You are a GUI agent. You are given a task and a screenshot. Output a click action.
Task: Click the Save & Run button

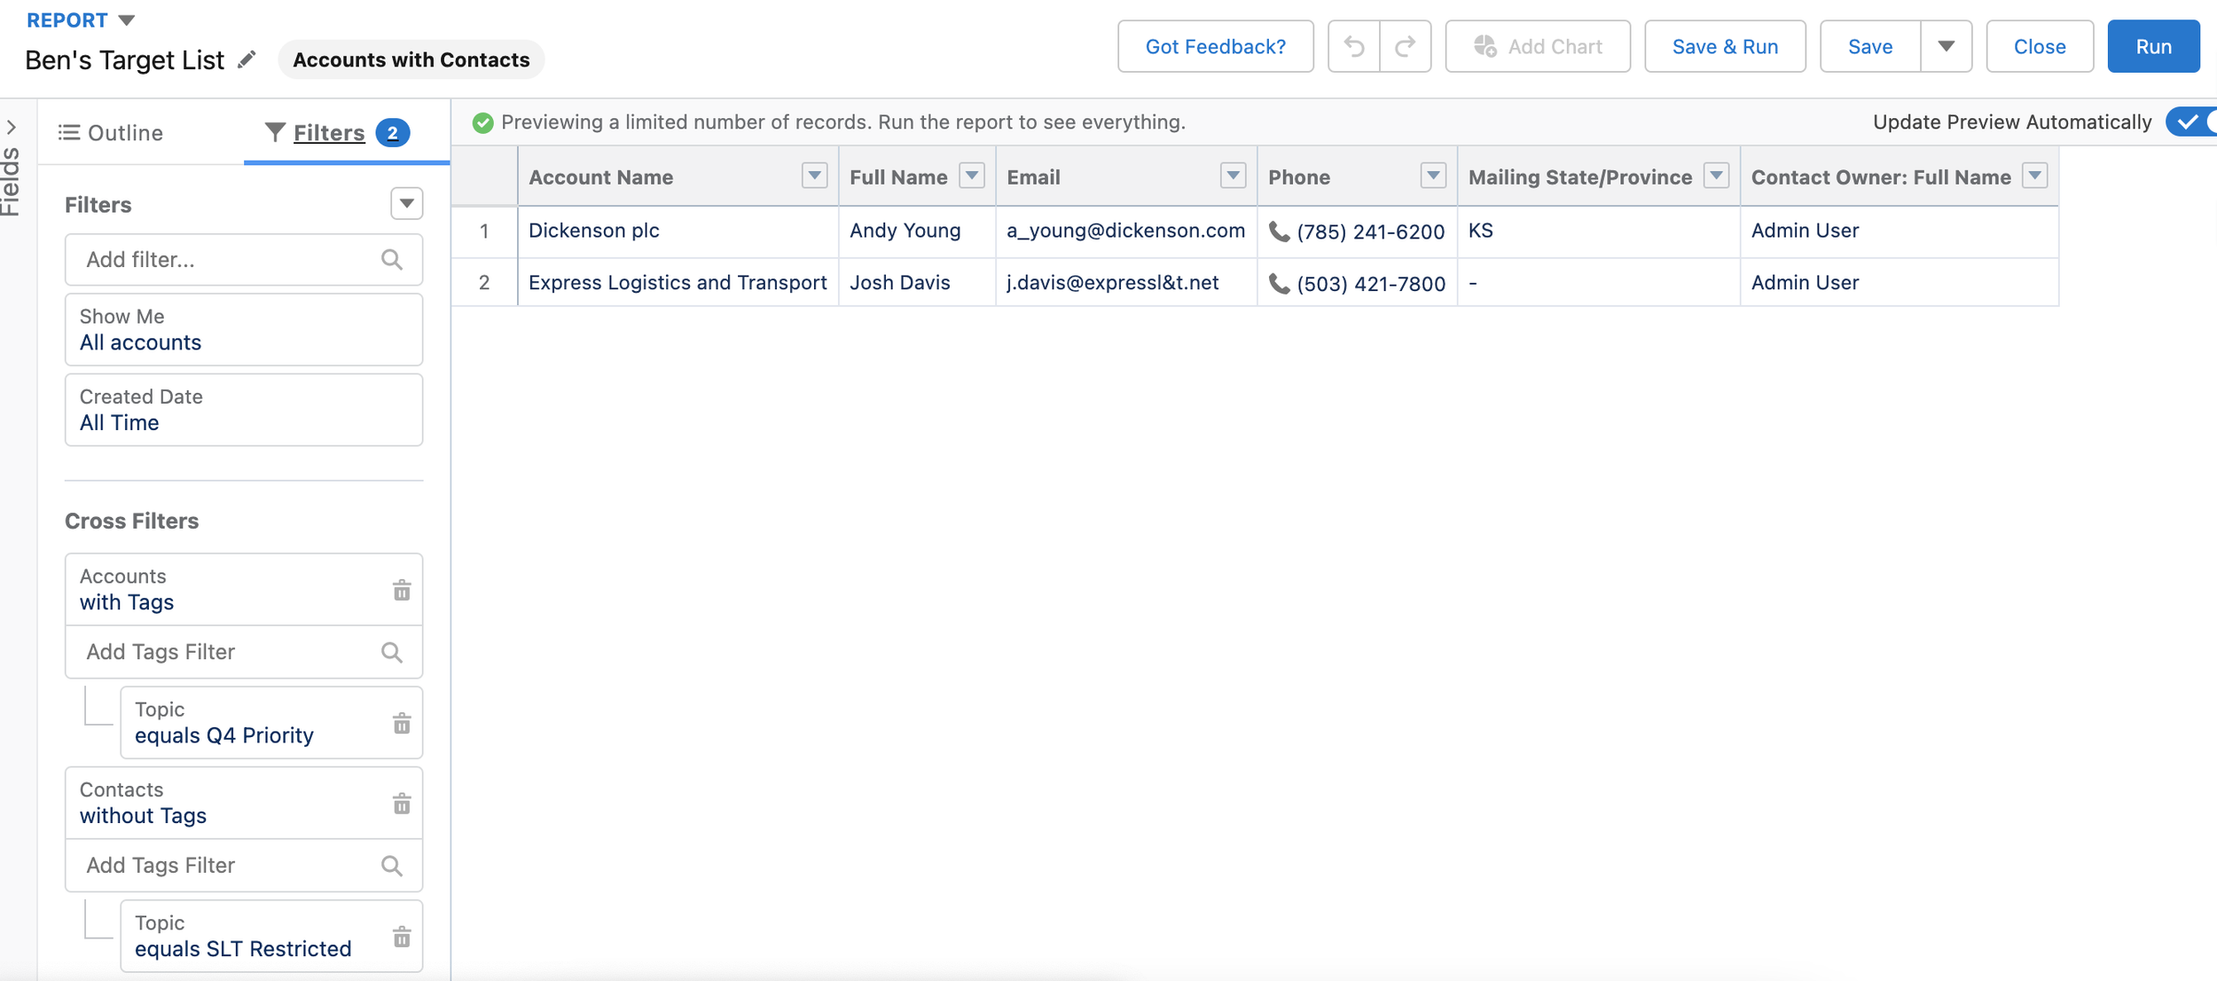pyautogui.click(x=1725, y=46)
